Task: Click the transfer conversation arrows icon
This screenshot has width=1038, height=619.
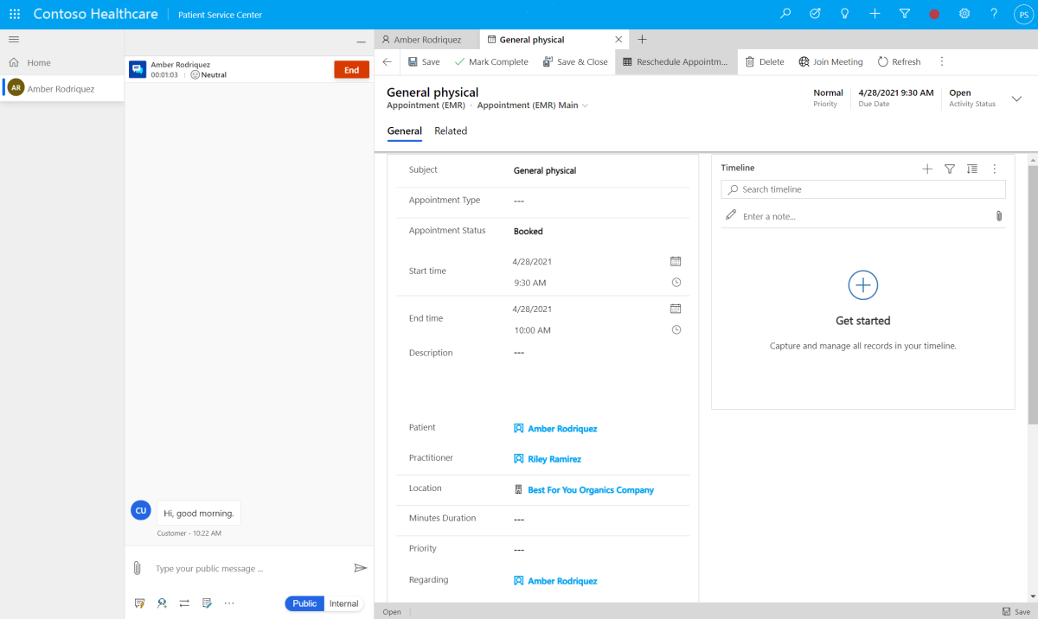Action: coord(184,603)
